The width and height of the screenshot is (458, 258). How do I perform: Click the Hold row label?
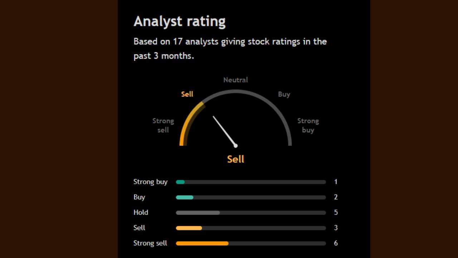(x=141, y=212)
